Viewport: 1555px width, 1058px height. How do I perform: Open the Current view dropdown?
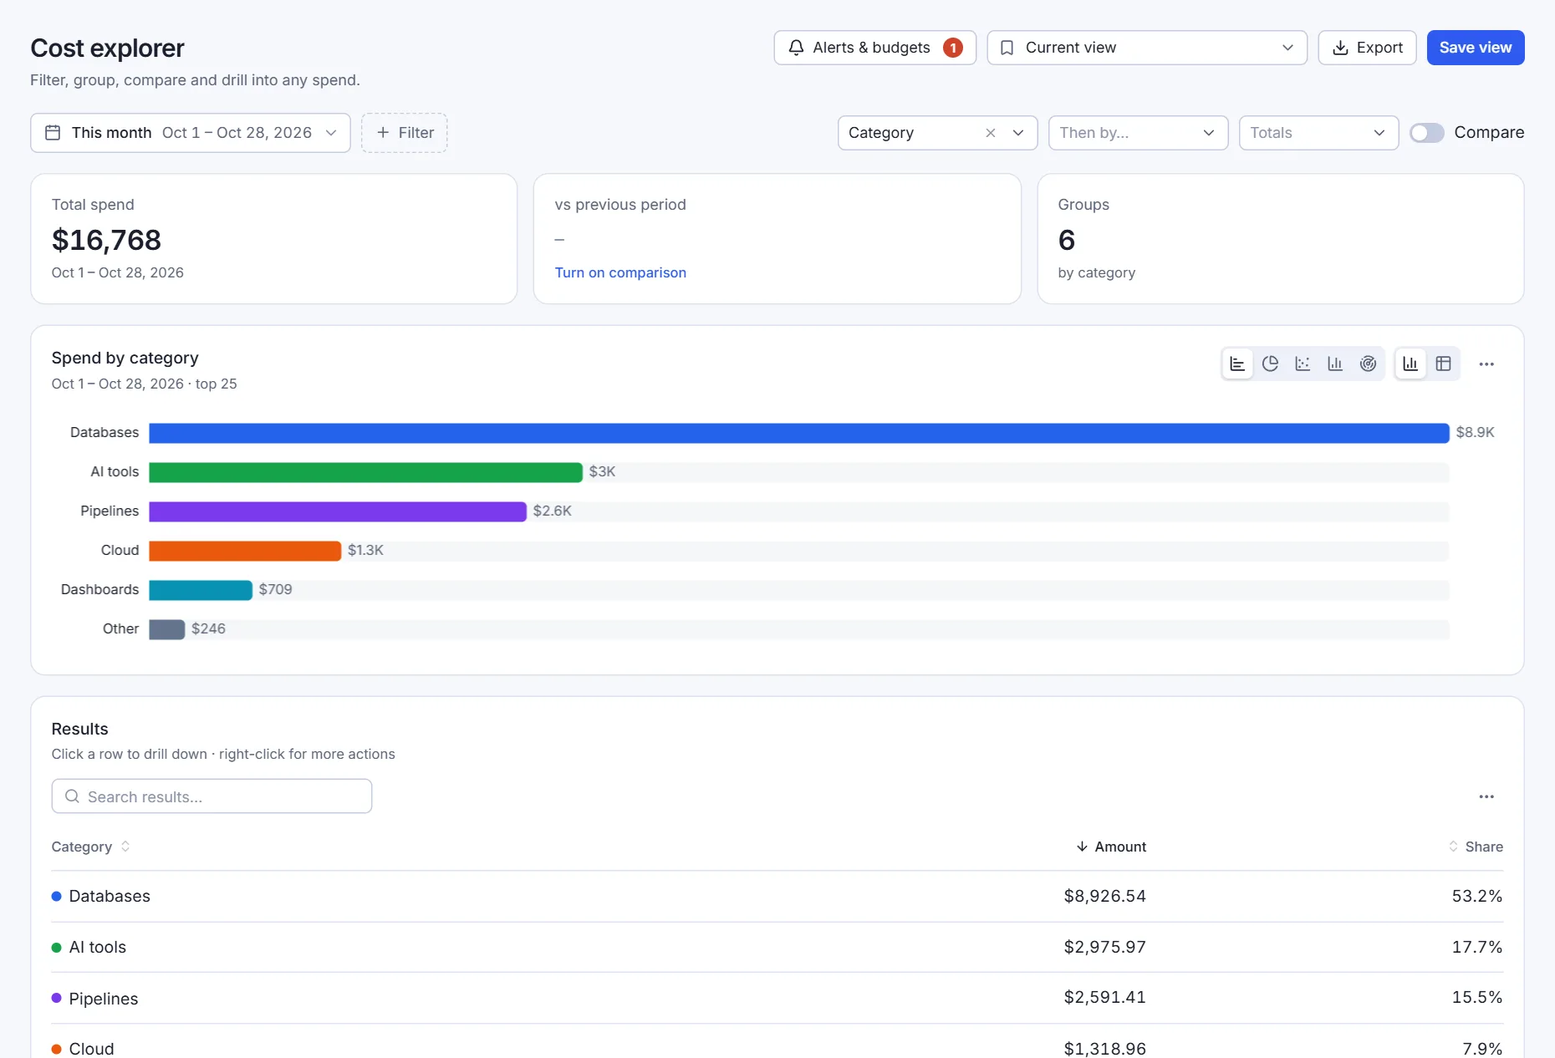coord(1147,48)
